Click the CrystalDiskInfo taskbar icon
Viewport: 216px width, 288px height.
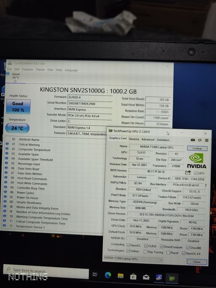[x=159, y=278]
